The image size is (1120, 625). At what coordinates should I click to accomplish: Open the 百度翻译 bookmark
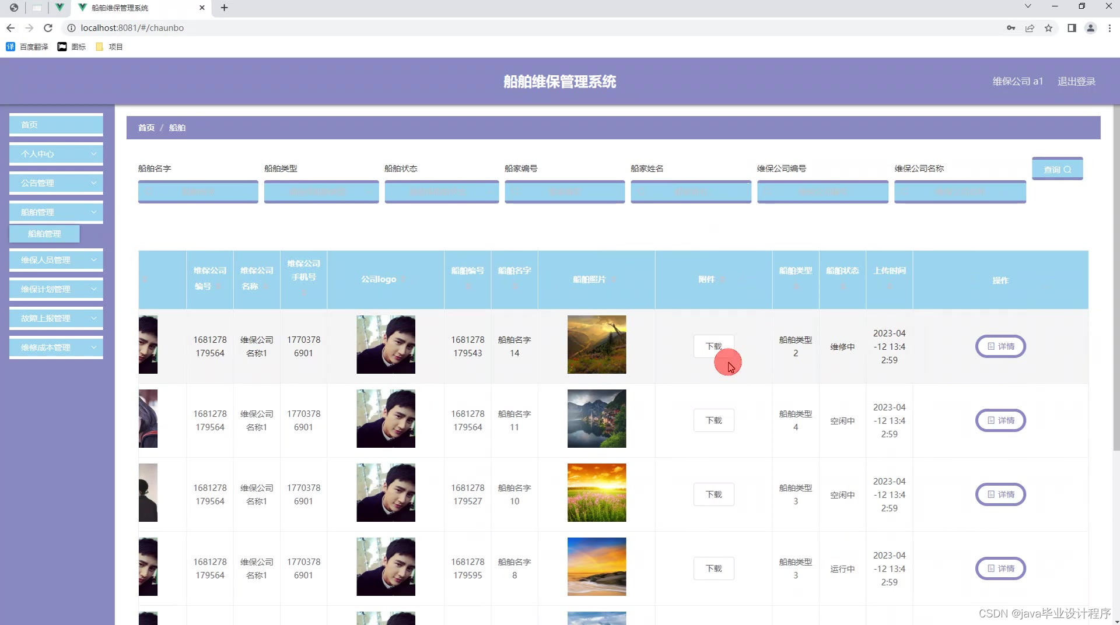tap(27, 47)
